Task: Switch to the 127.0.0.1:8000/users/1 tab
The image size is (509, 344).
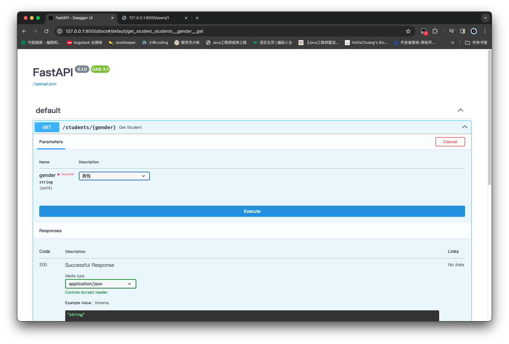Action: point(155,18)
